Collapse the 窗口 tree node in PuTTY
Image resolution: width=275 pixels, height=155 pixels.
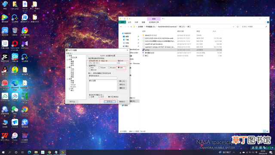[67, 67]
